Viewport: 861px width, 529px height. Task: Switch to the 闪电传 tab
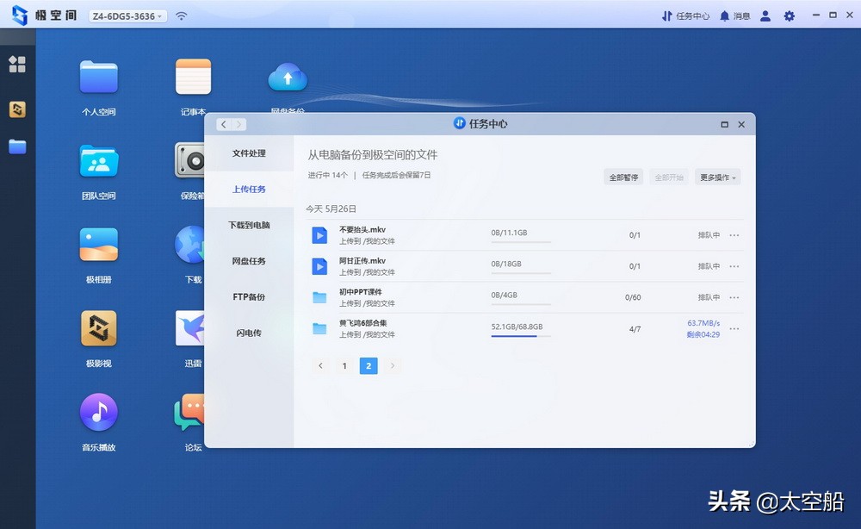tap(249, 333)
